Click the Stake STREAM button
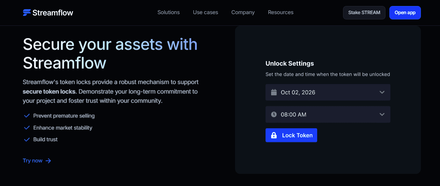 click(364, 13)
